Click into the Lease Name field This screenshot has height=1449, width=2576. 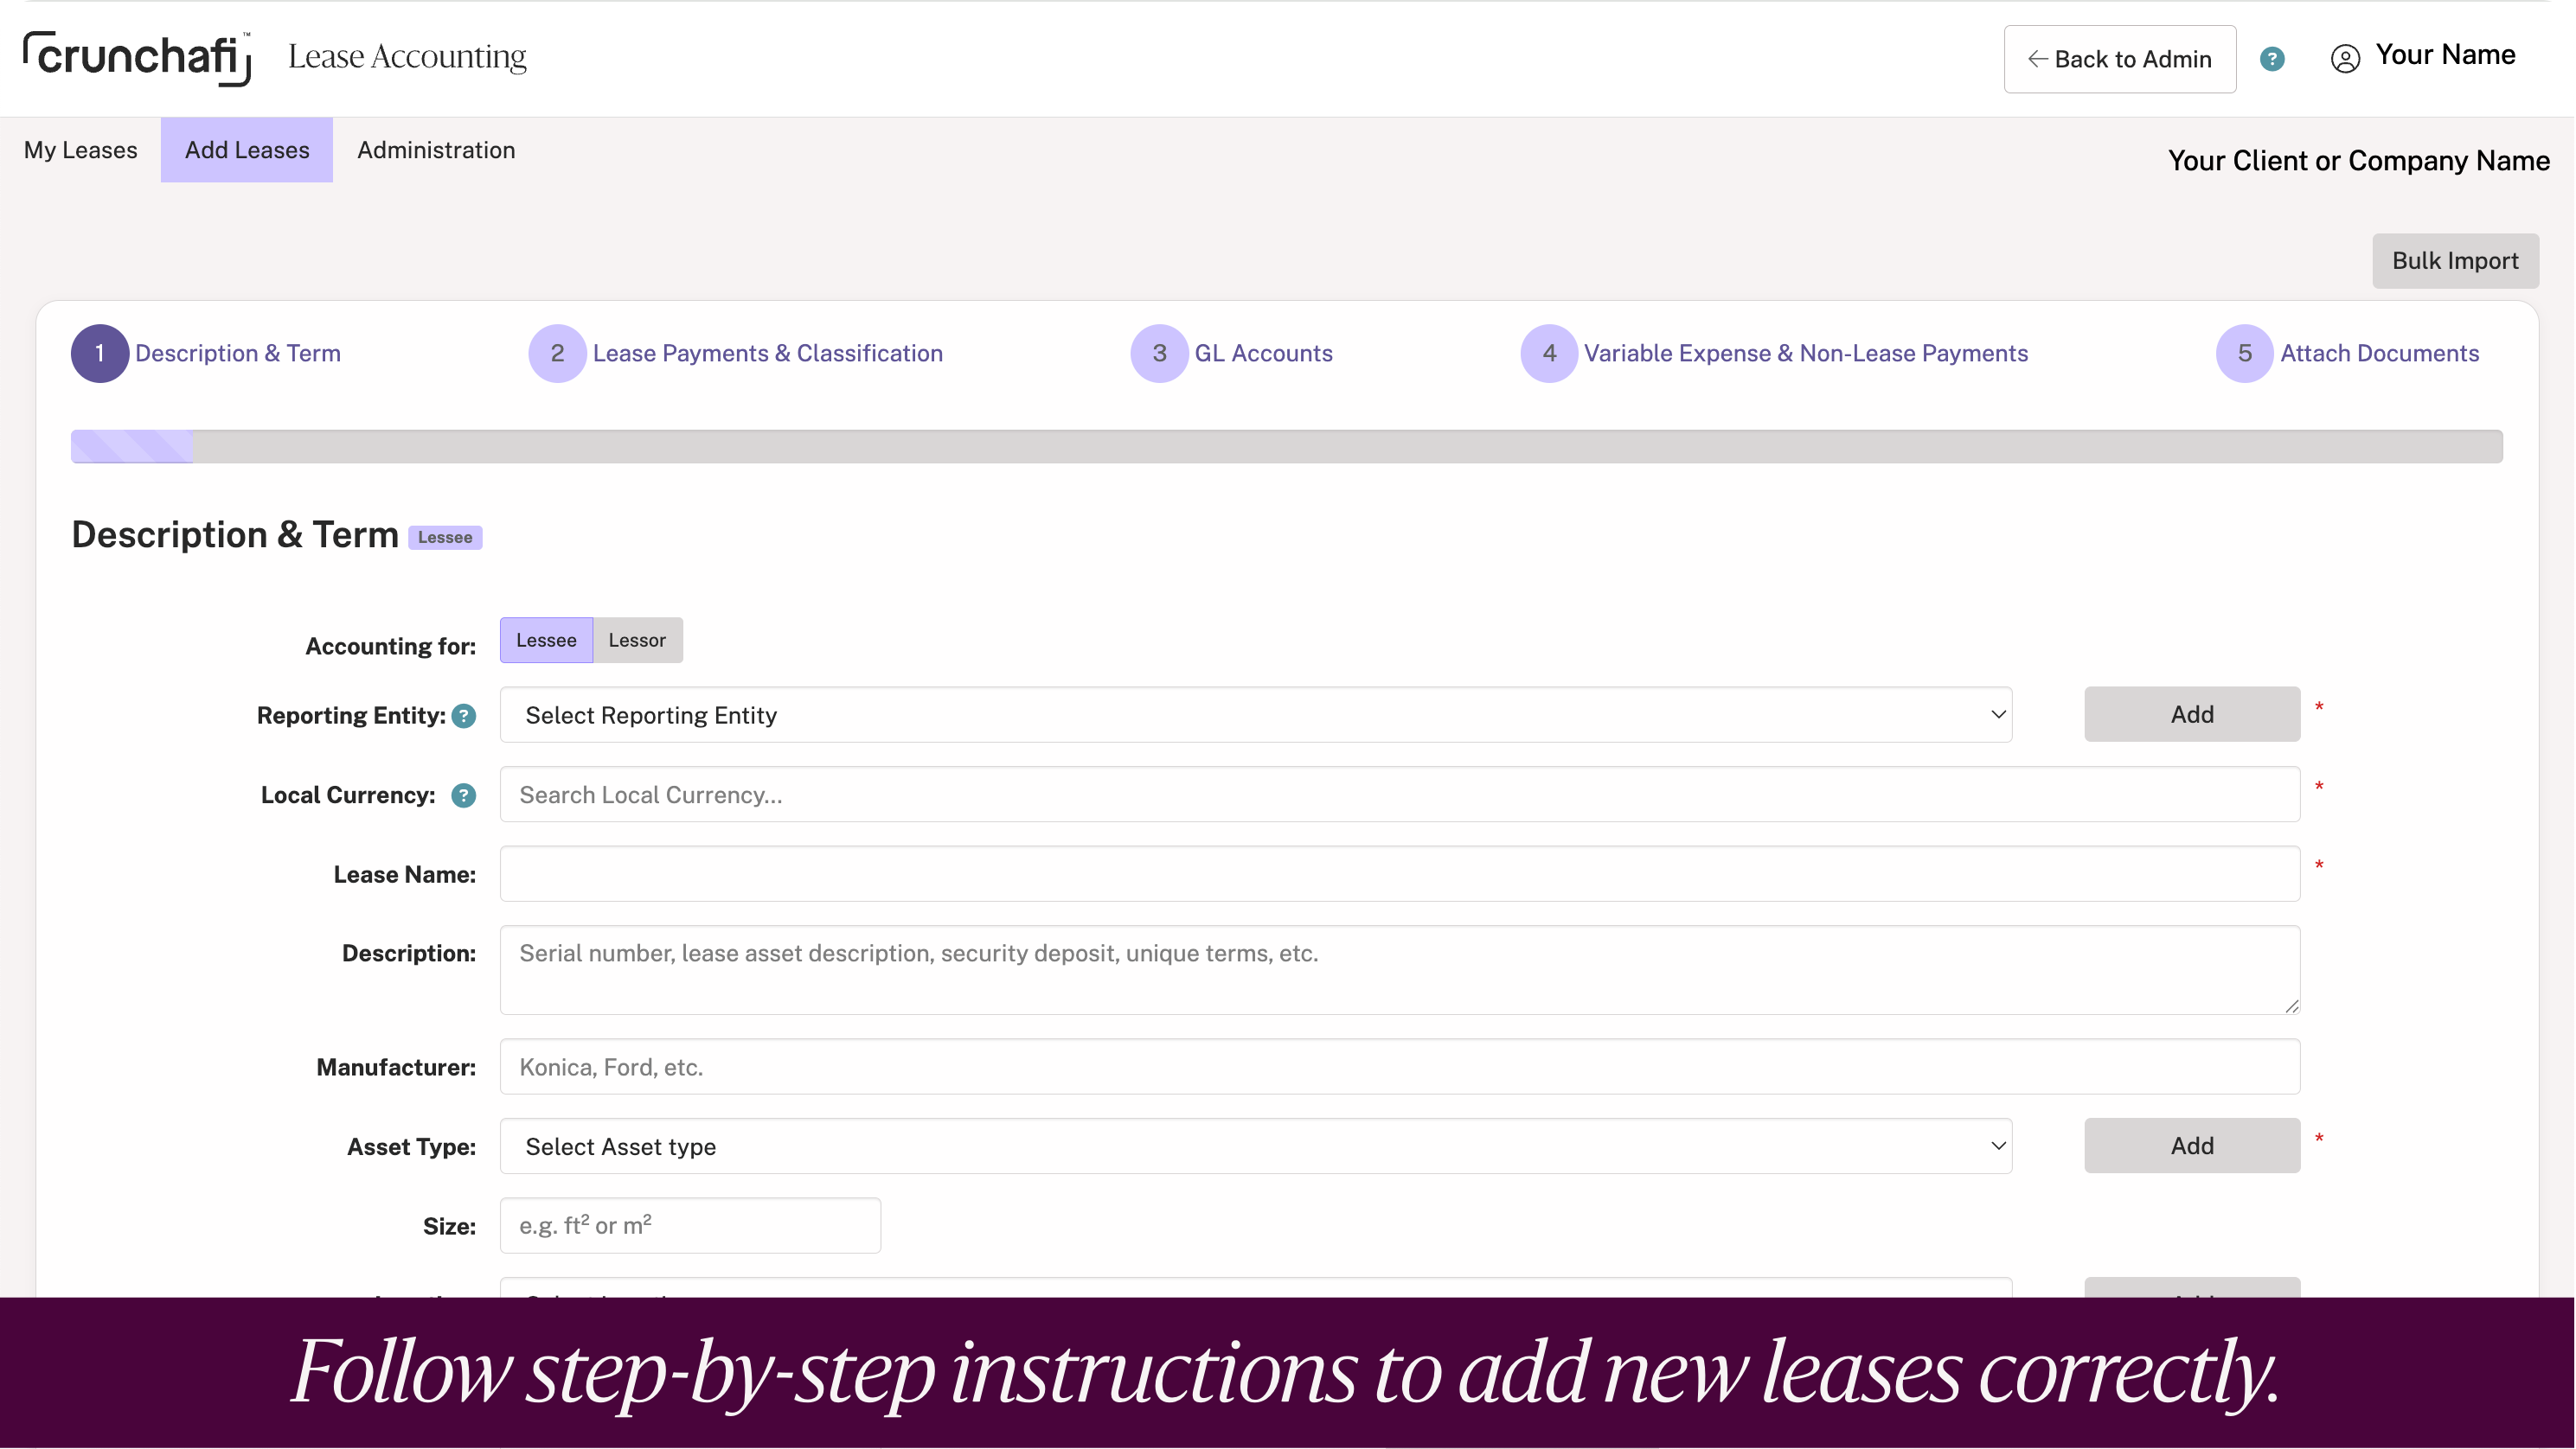click(x=1399, y=874)
